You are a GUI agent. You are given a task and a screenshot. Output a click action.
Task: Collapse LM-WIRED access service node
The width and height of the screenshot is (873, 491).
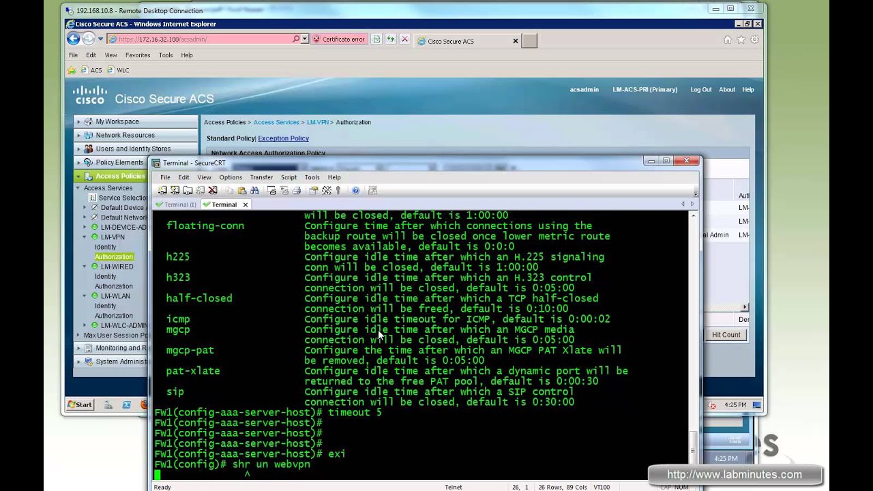[85, 267]
